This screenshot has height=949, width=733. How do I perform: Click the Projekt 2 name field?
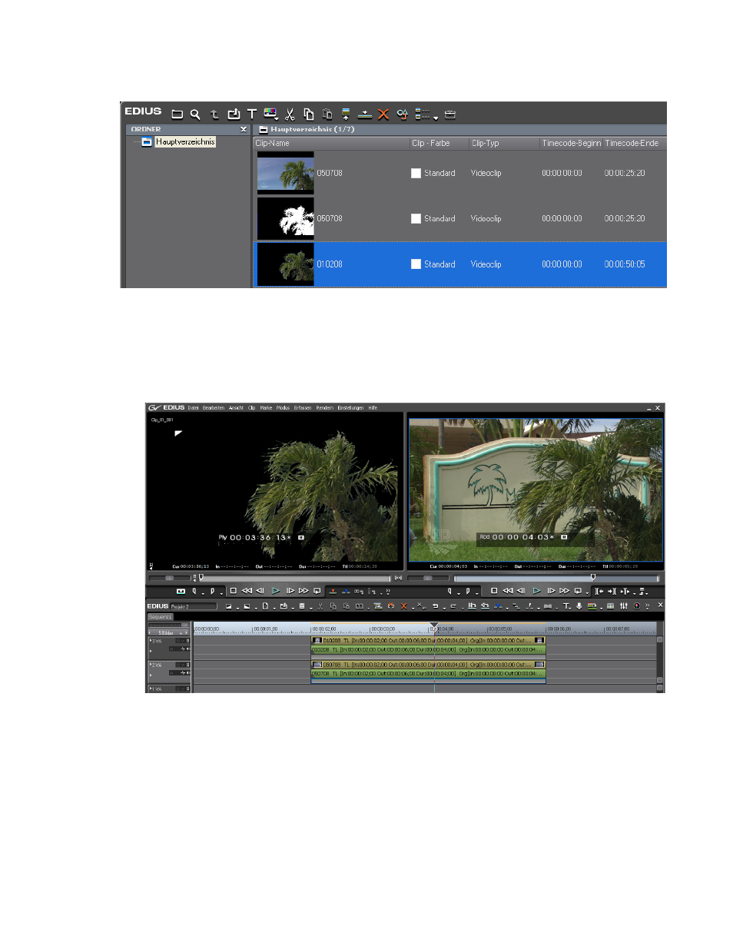[193, 606]
